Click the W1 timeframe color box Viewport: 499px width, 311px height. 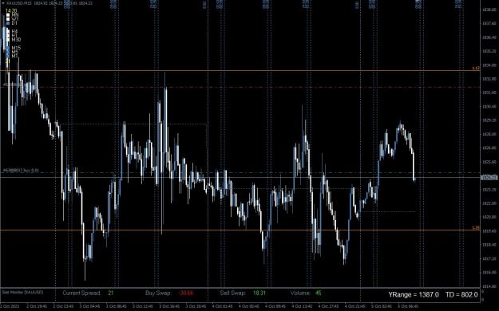8,19
